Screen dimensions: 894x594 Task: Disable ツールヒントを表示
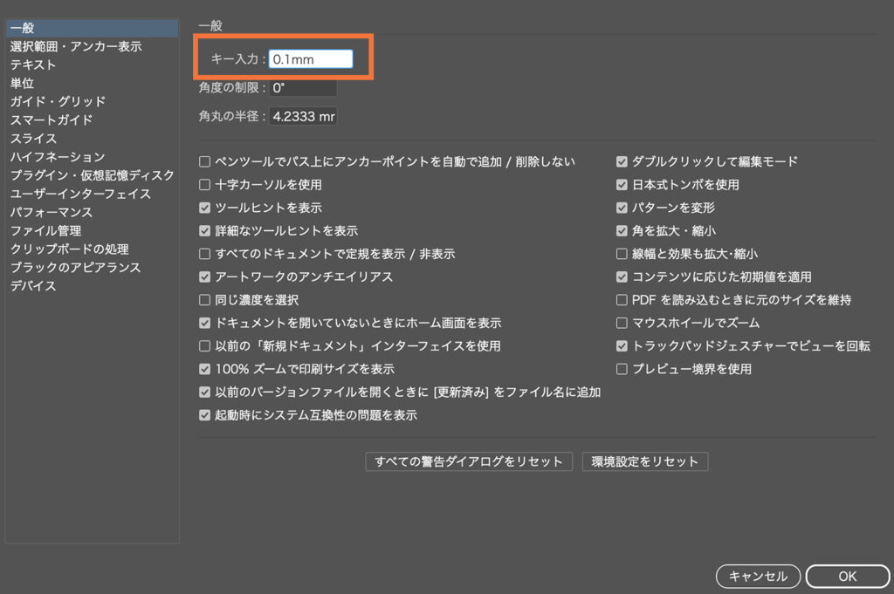[x=204, y=209]
